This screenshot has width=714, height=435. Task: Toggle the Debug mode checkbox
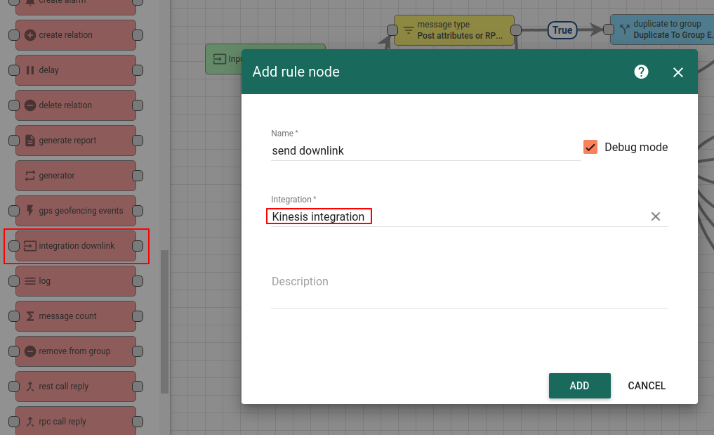[590, 147]
